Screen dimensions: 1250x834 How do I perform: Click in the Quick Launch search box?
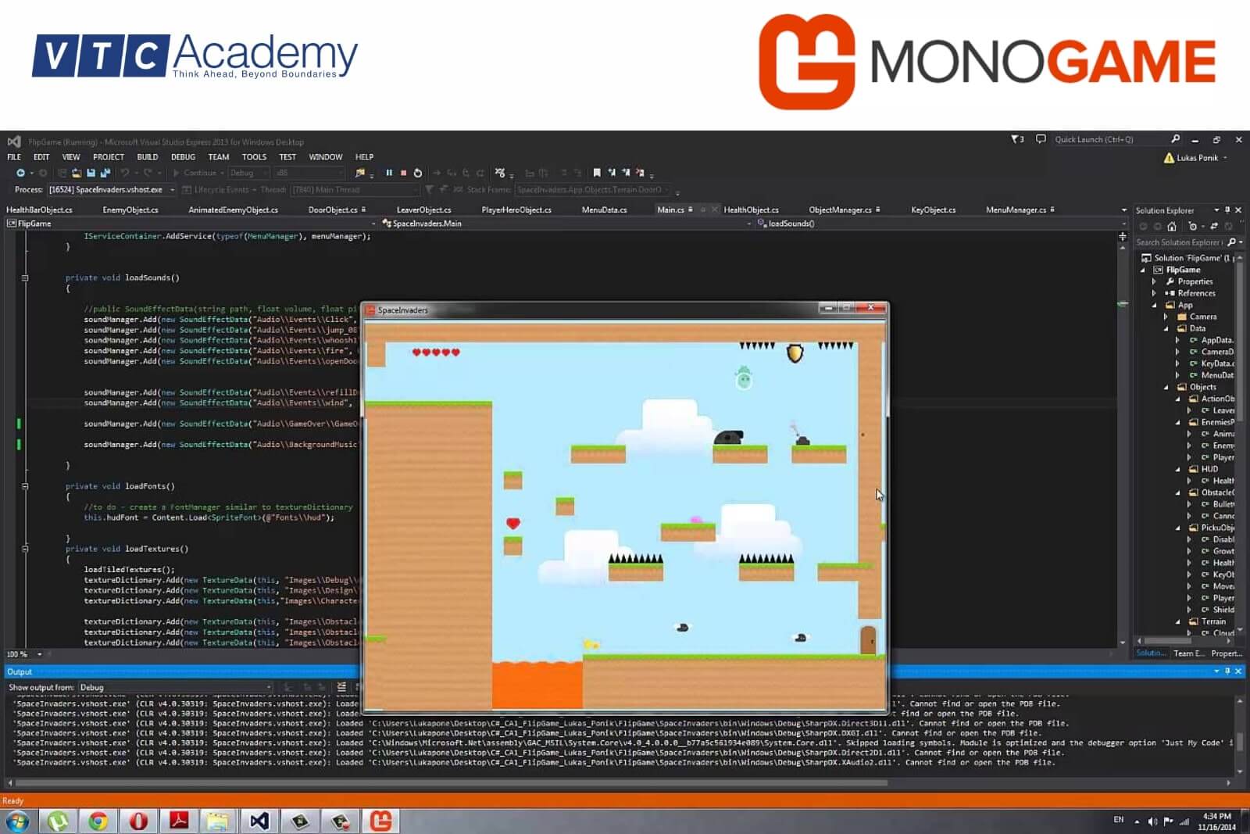click(1109, 139)
